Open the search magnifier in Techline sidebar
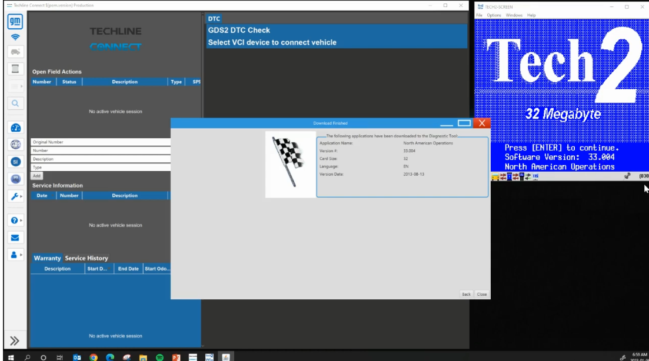The height and width of the screenshot is (361, 649). 15,103
